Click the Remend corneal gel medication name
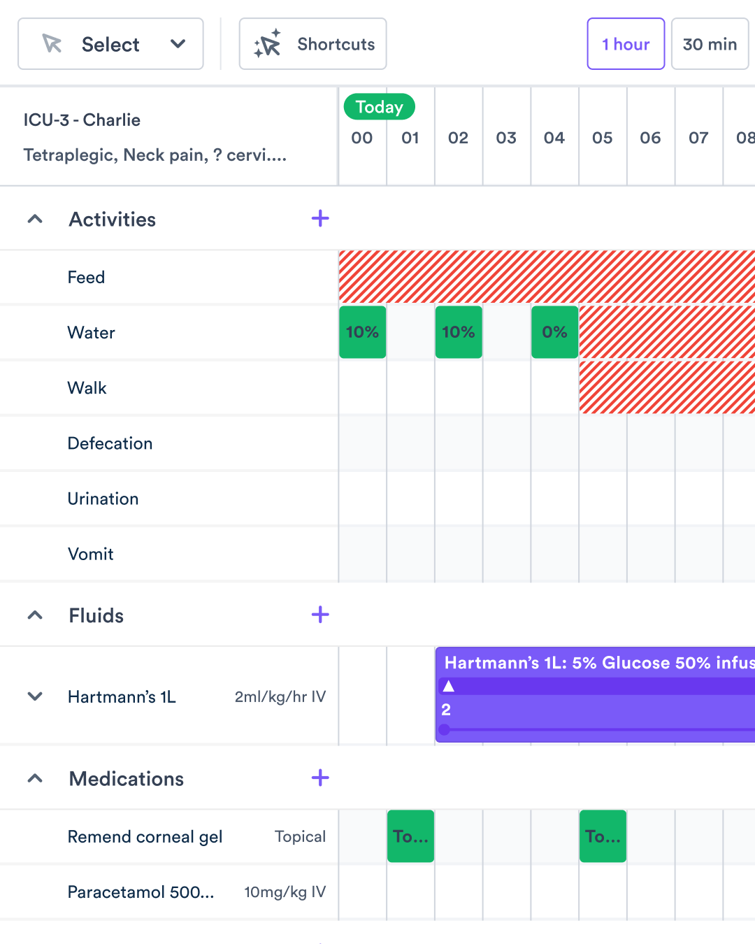755x944 pixels. pos(145,837)
